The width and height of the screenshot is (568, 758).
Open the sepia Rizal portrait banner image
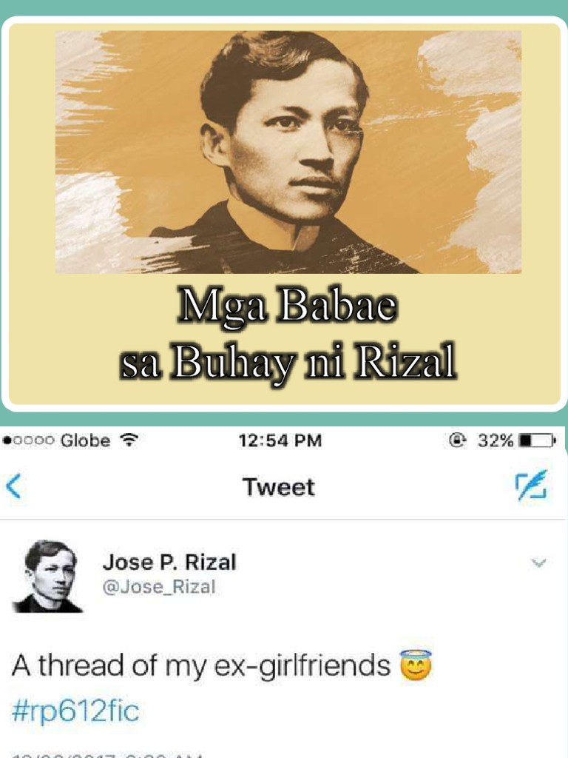point(288,152)
